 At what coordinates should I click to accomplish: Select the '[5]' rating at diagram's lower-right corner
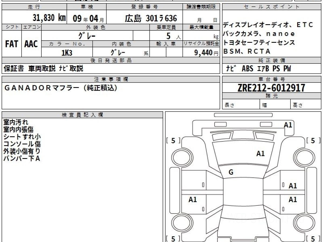pos(313,239)
